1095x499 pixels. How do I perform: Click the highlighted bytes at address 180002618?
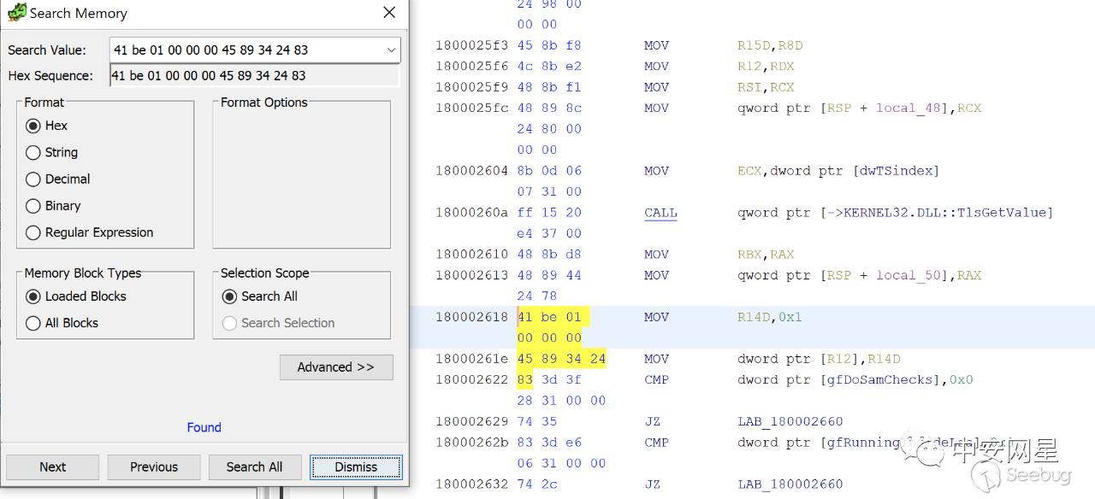click(x=553, y=317)
